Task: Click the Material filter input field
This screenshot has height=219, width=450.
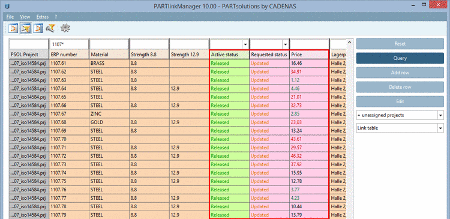Action: pyautogui.click(x=109, y=44)
